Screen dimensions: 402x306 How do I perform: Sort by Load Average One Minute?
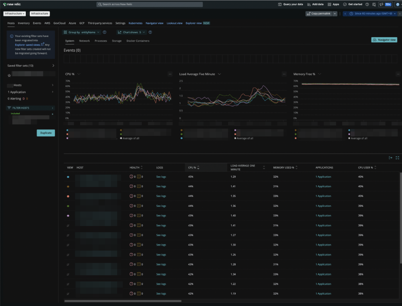pos(248,168)
